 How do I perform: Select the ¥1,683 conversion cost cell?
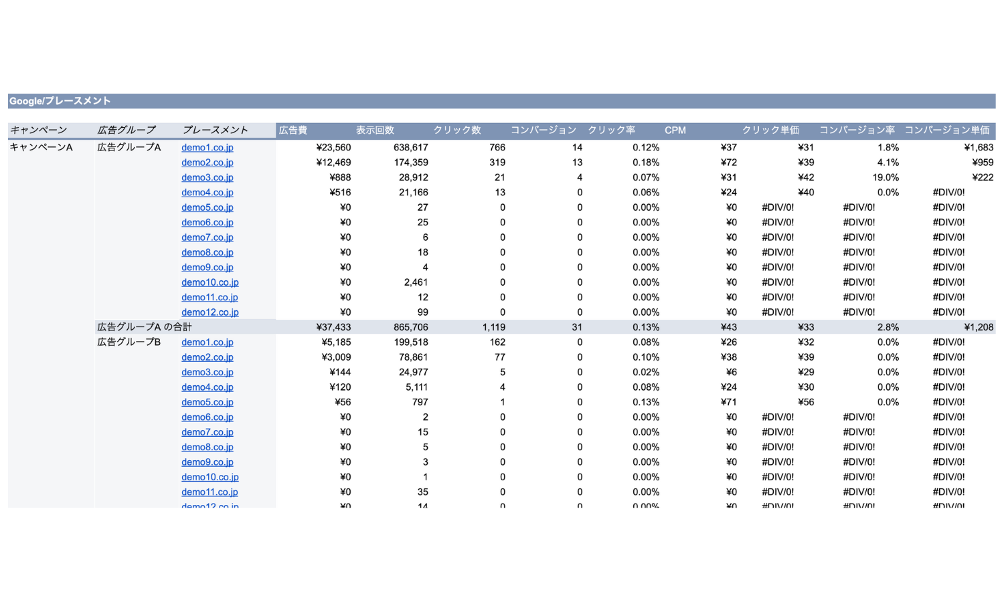(x=979, y=147)
